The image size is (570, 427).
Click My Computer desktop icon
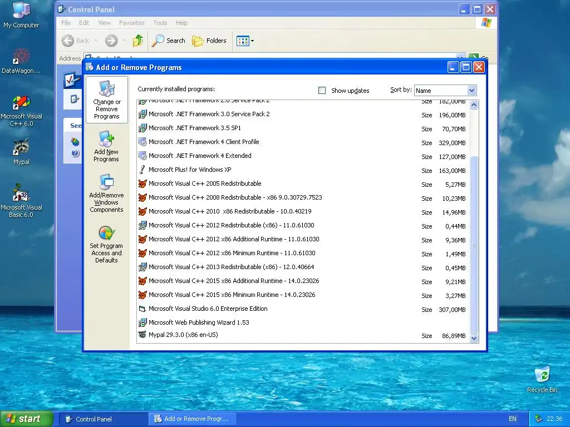21,15
